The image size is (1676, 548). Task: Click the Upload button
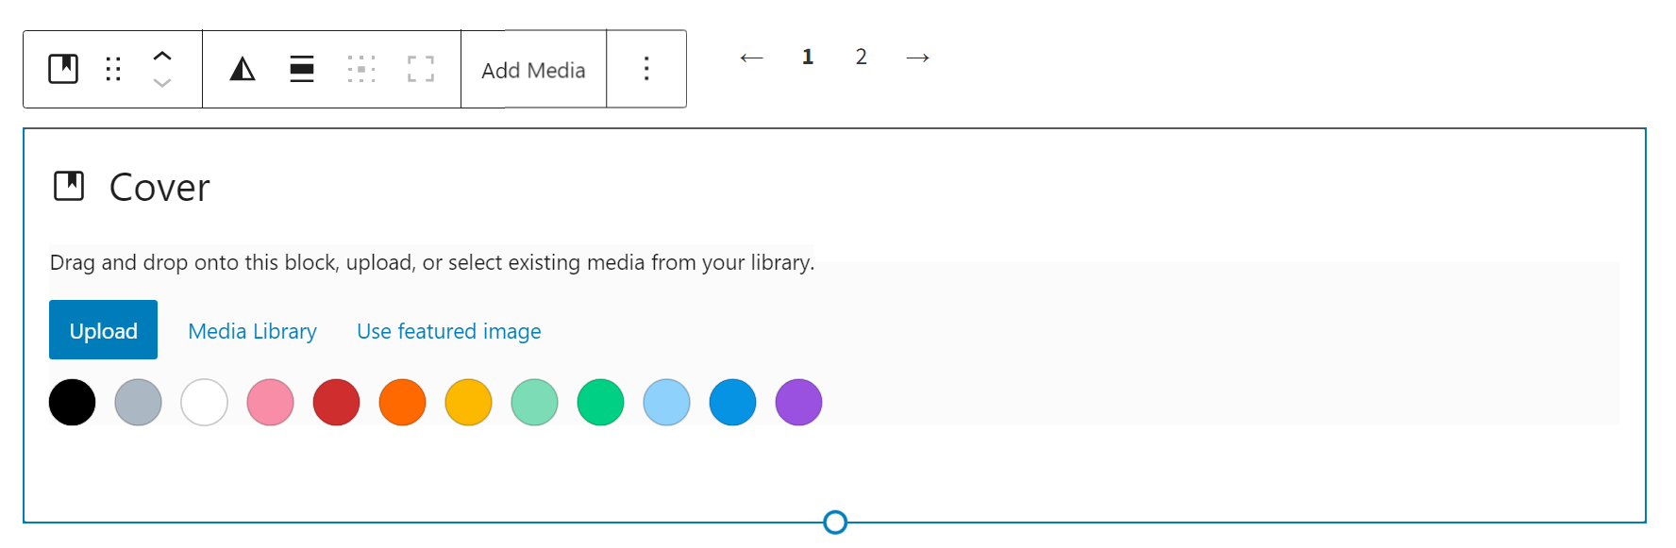[x=103, y=330]
